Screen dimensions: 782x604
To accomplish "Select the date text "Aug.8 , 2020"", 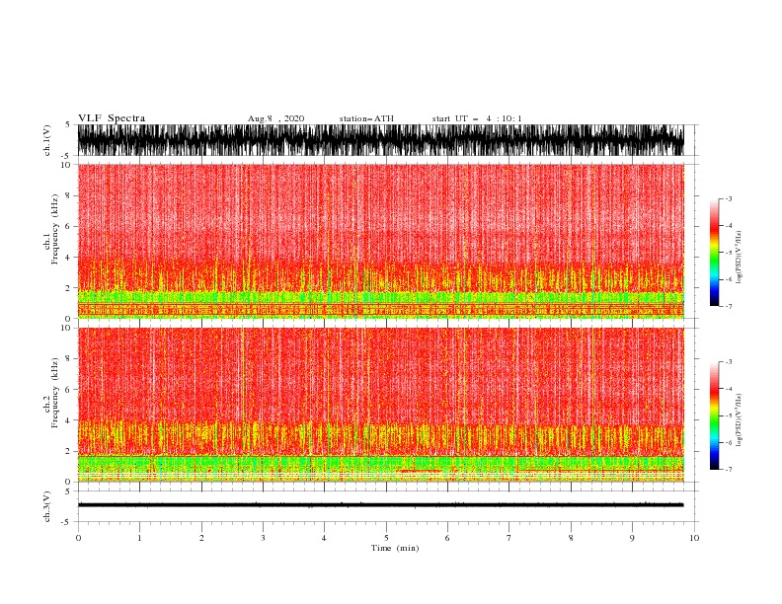I will [x=275, y=118].
